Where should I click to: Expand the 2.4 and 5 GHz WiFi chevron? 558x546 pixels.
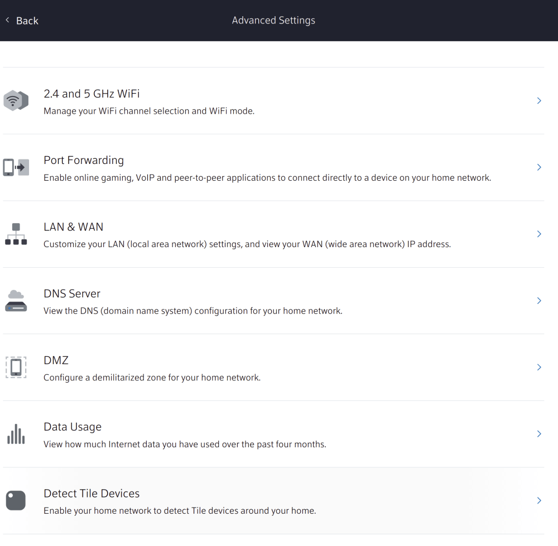tap(539, 101)
